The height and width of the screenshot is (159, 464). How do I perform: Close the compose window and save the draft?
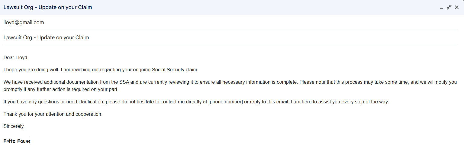457,7
